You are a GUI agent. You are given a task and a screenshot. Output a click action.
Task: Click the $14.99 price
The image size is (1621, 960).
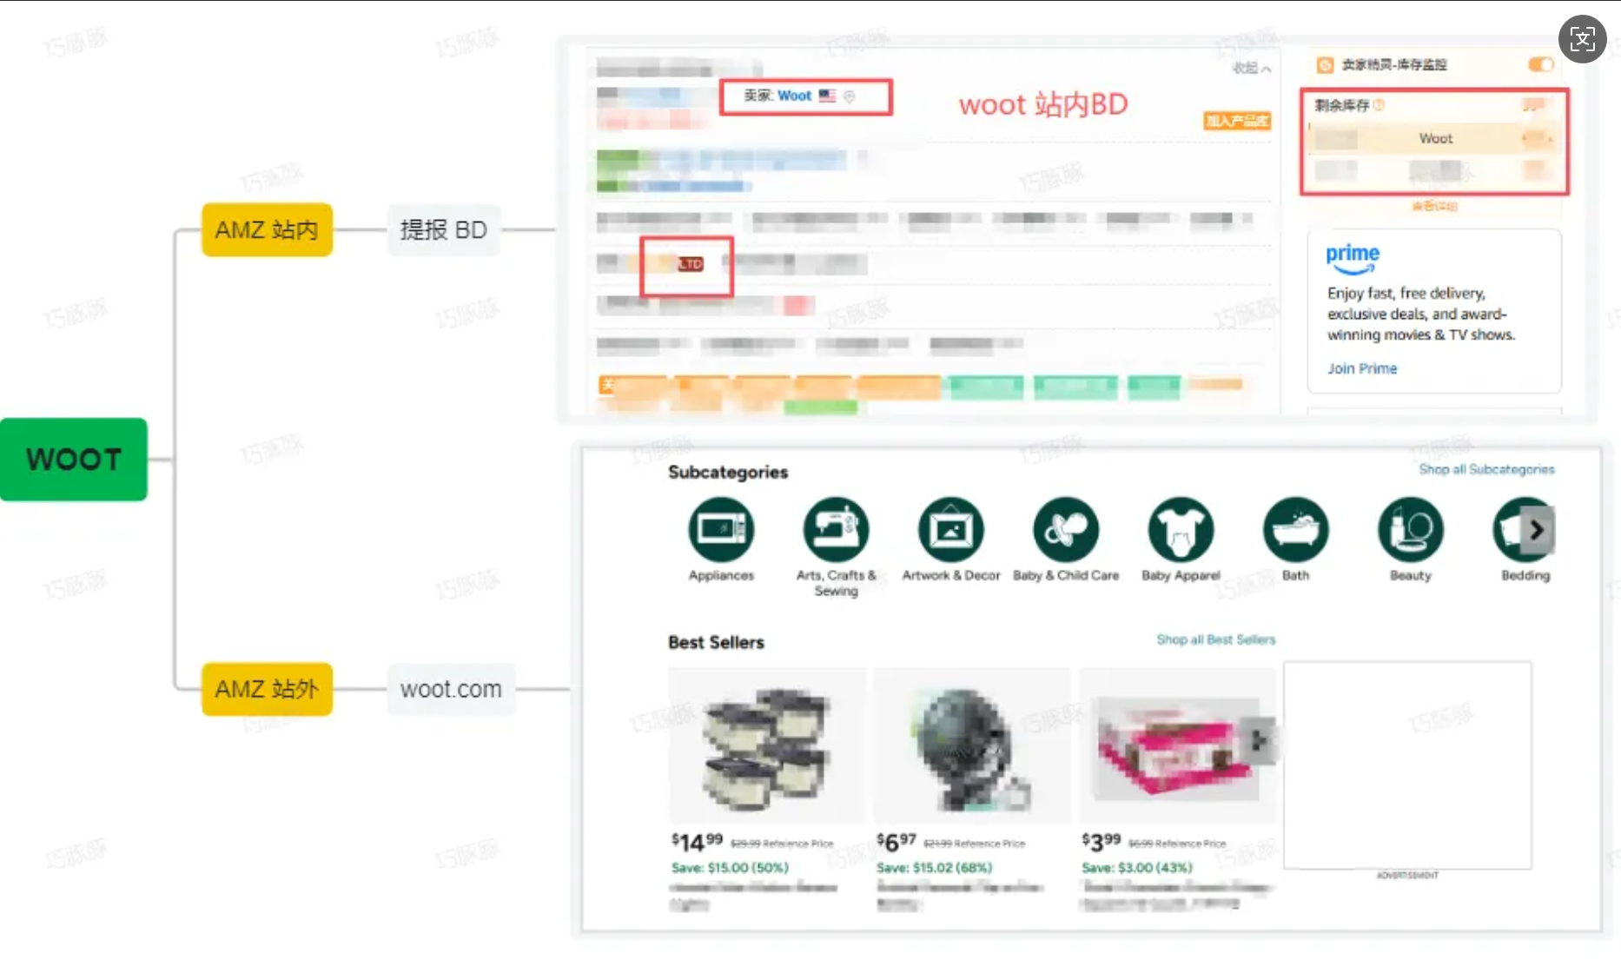tap(697, 842)
